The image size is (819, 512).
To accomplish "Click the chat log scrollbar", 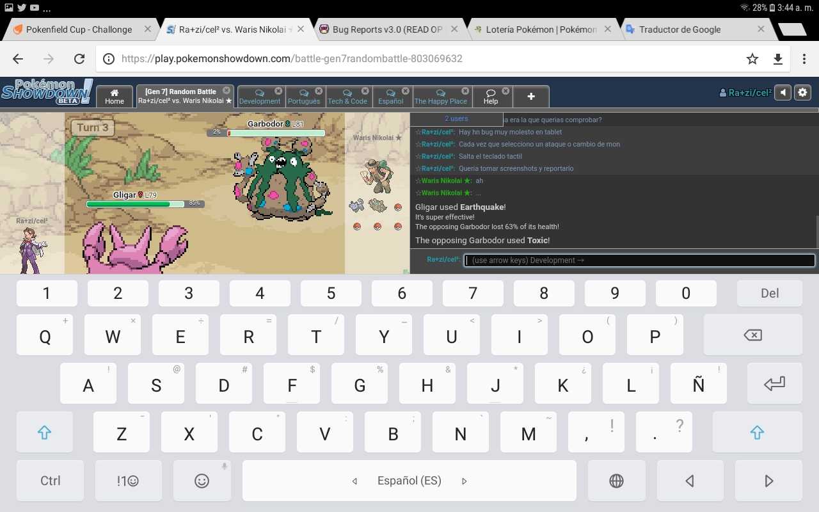I will tap(816, 230).
